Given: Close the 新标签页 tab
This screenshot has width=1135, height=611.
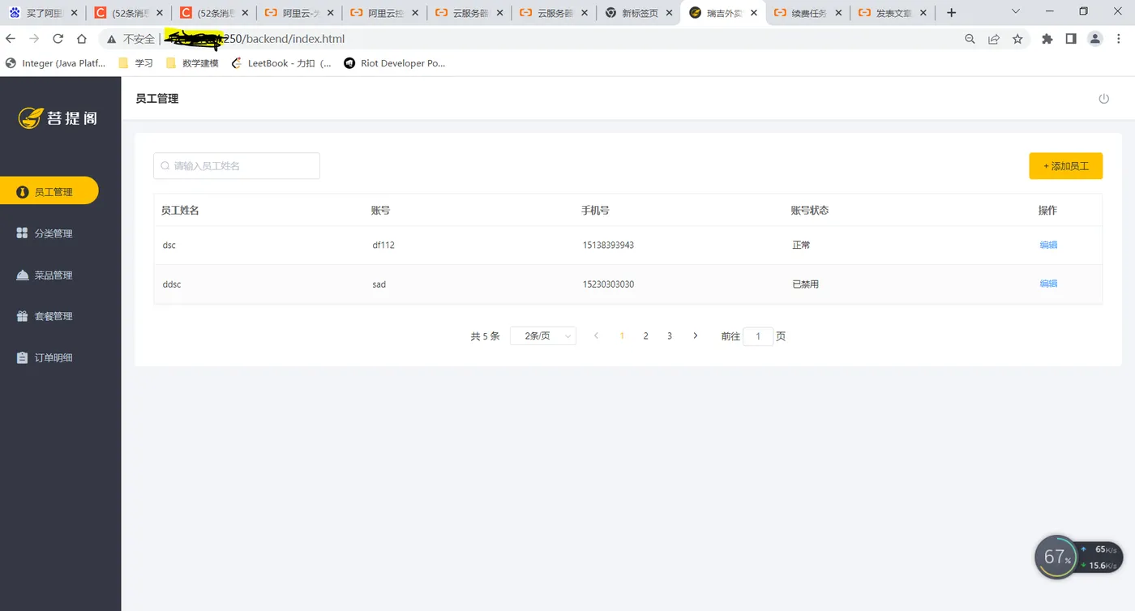Looking at the screenshot, I should (670, 13).
